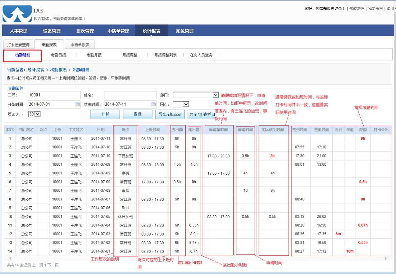Switch to the 出勤报表 tab

pos(49,45)
